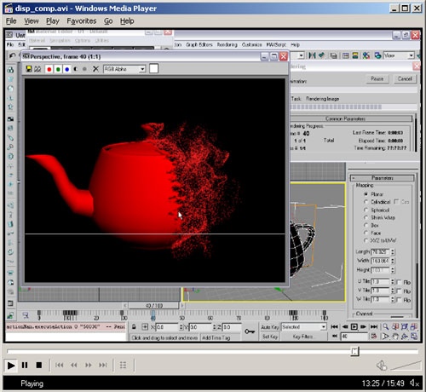Toggle display alpha channel icon

[76, 69]
